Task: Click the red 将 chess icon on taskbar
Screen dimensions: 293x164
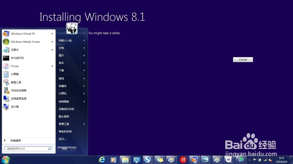Action: tap(183, 160)
